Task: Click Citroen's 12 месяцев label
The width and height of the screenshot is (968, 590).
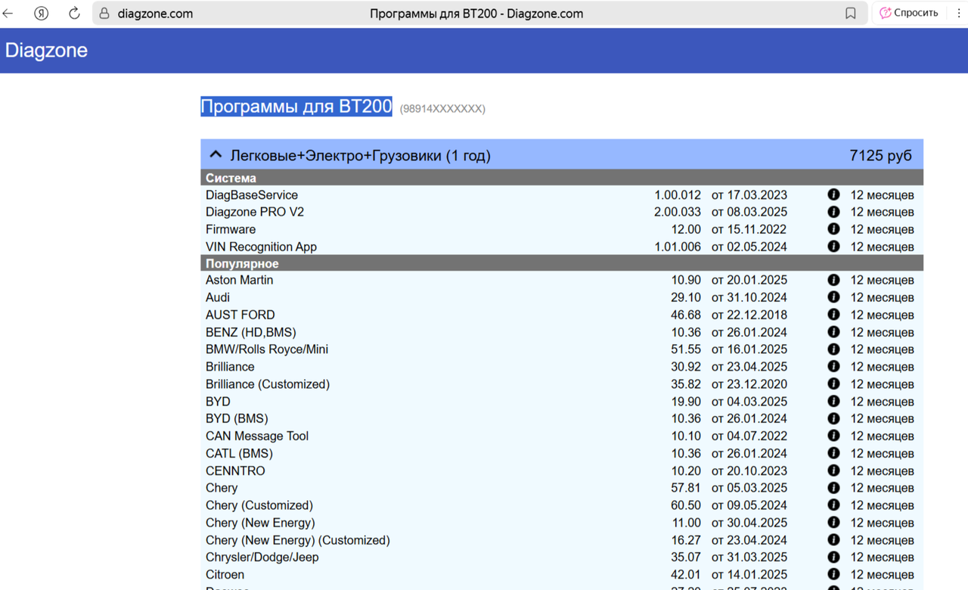Action: 883,575
